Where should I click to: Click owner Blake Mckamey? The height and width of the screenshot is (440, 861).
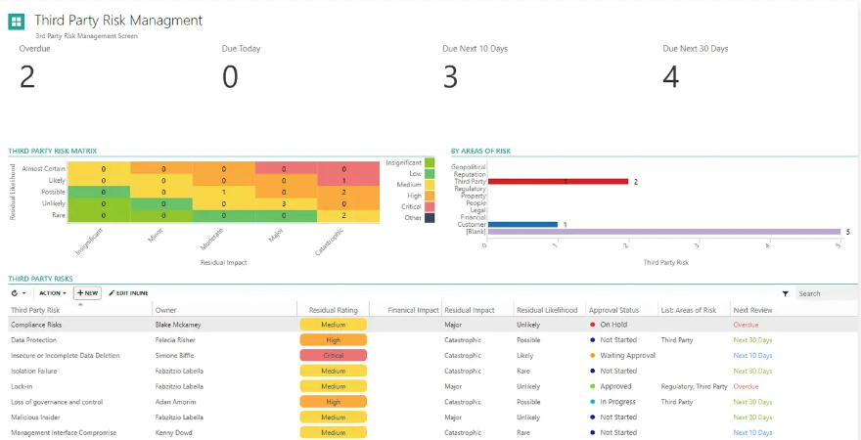point(178,325)
